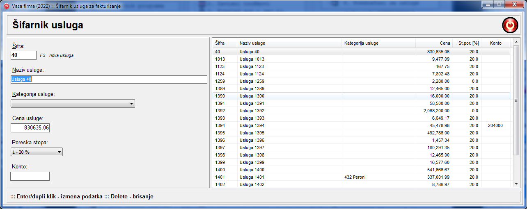
Task: Sort by the Šifra column header
Action: pyautogui.click(x=225, y=43)
